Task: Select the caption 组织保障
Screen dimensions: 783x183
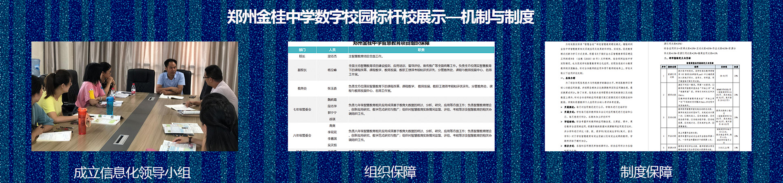Action: click(390, 172)
